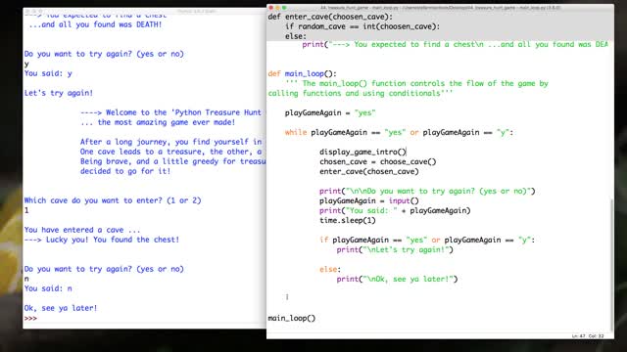This screenshot has width=627, height=352.
Task: Click the typed 'n' answer in shell
Action: click(x=26, y=279)
